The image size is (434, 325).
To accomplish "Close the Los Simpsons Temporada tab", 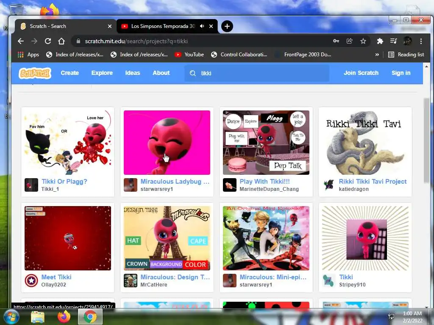I will pos(211,26).
